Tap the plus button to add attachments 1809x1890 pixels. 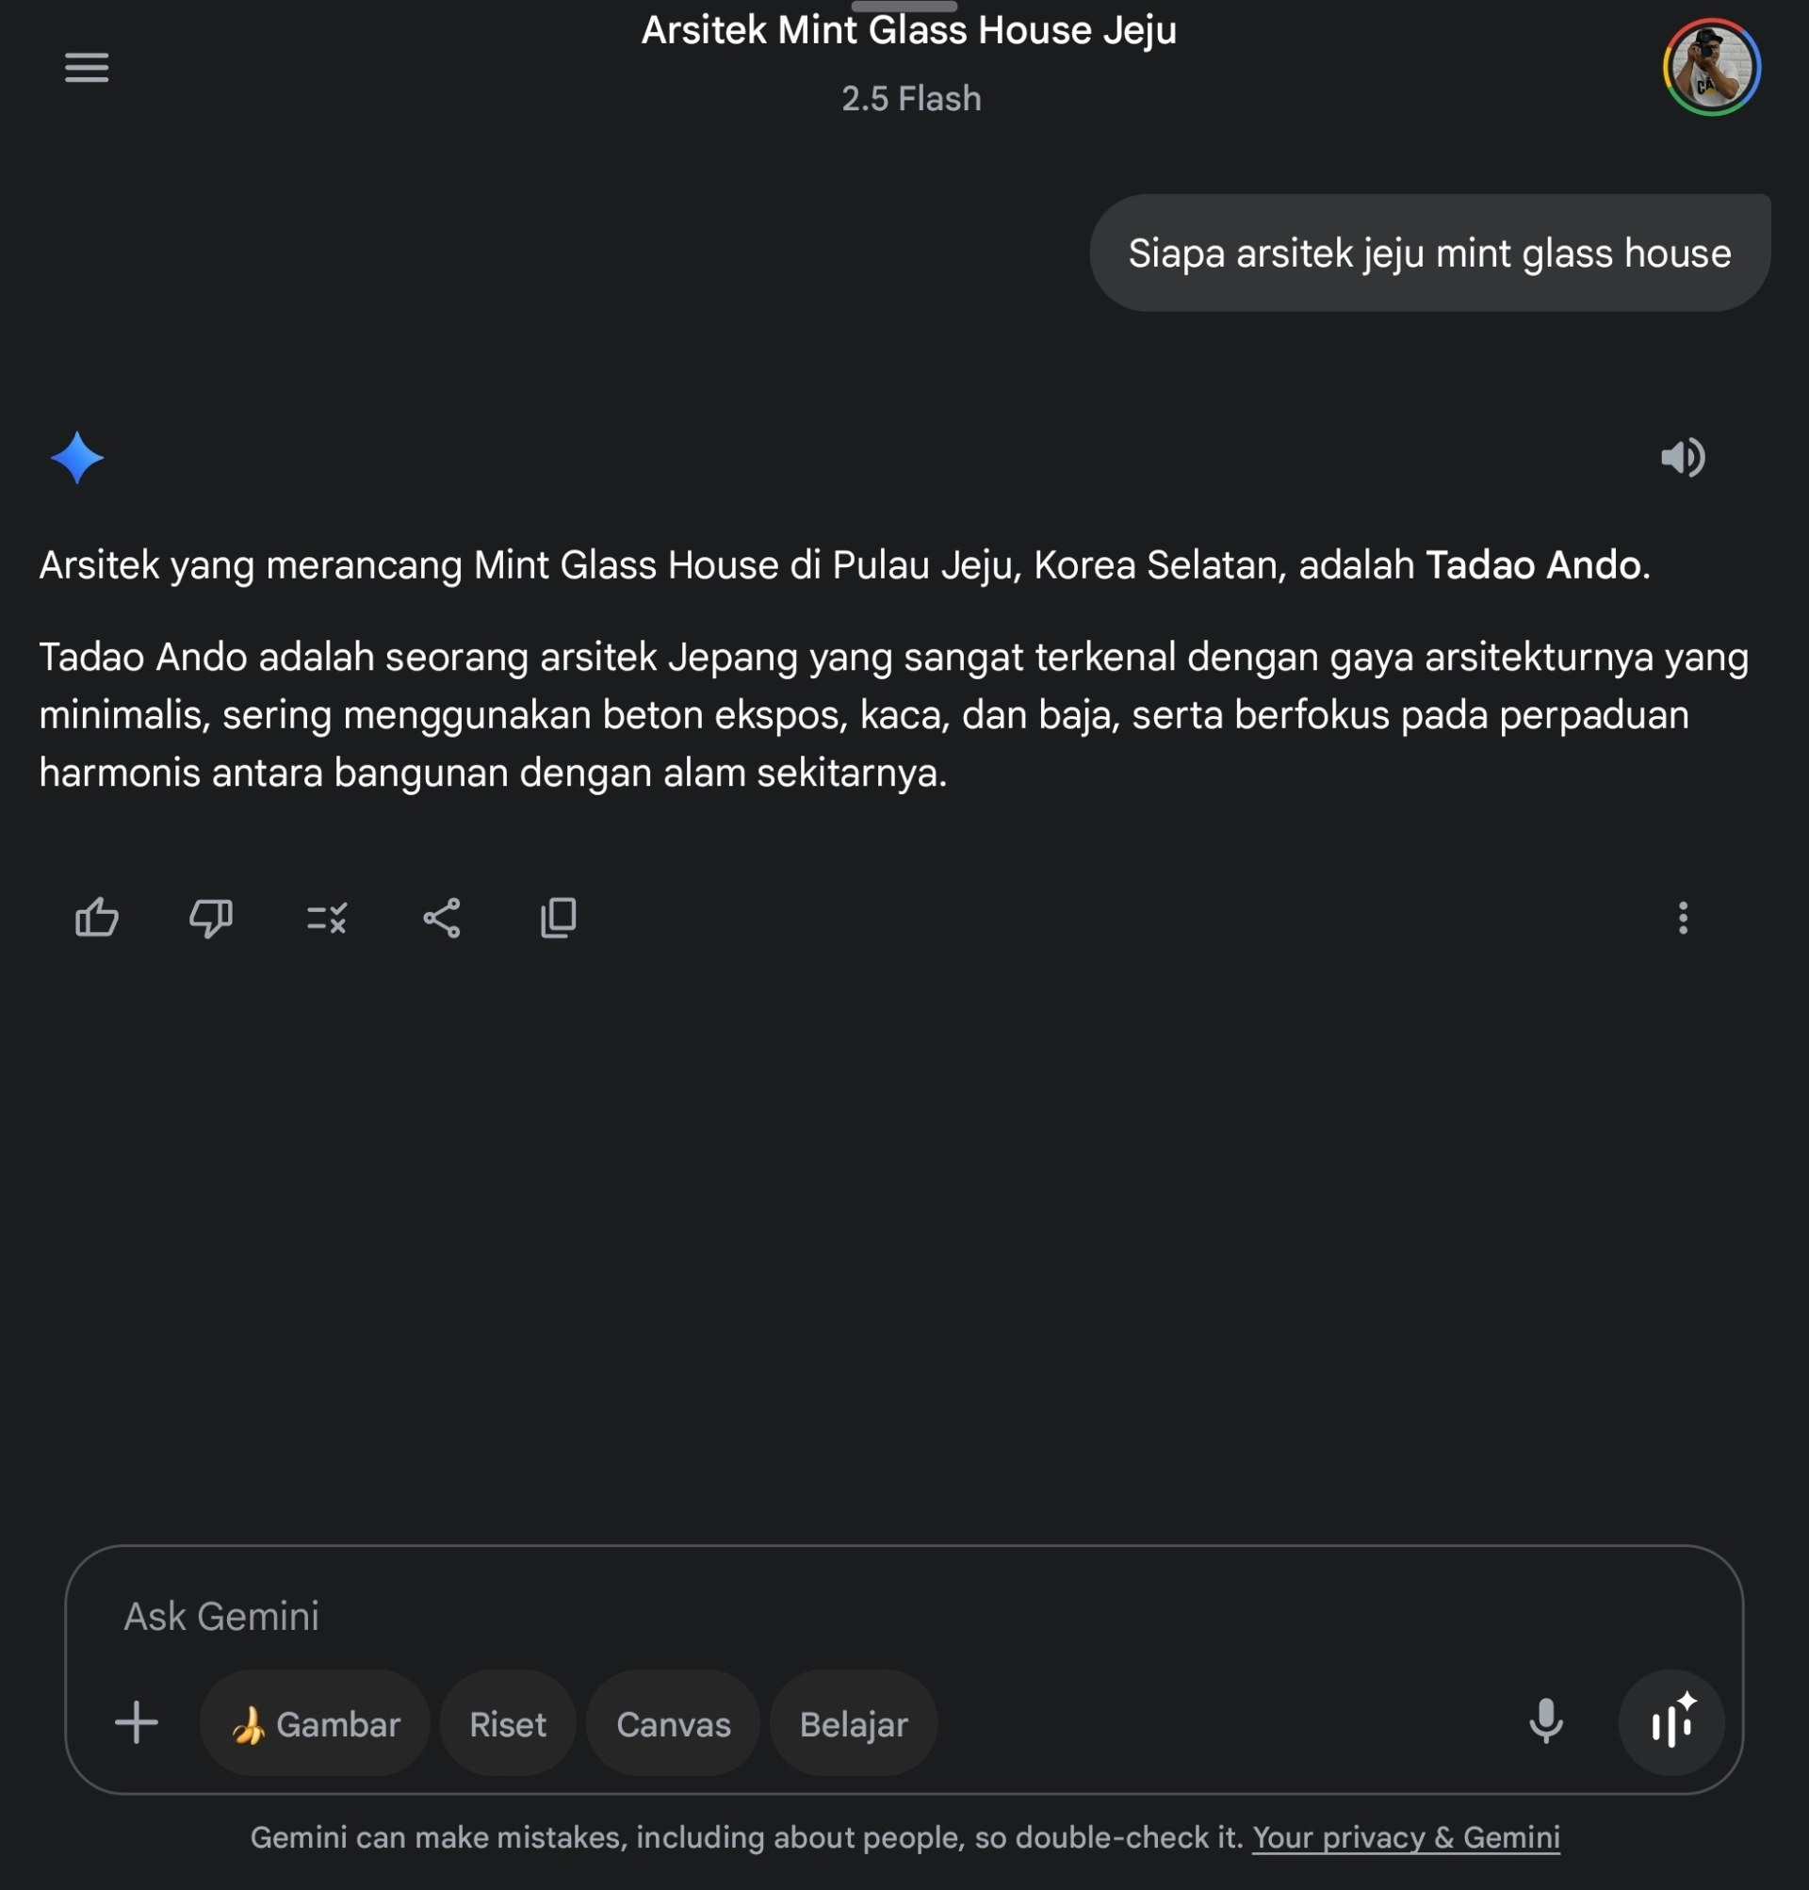point(136,1723)
